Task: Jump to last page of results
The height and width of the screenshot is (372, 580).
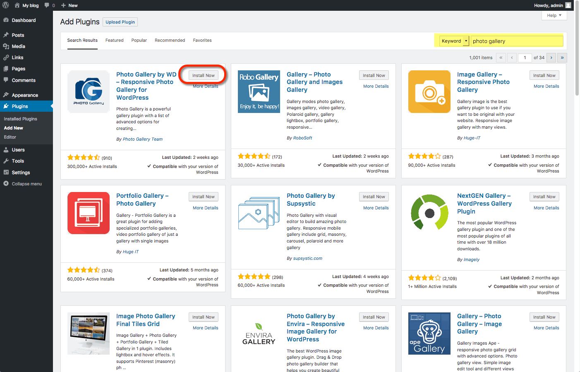Action: pos(562,58)
